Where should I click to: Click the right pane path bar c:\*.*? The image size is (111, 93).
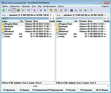pos(80,18)
